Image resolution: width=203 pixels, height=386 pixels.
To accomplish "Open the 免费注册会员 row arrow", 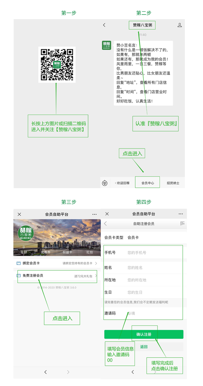I will coord(96,276).
